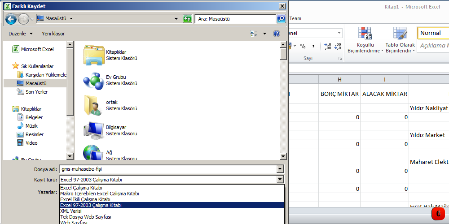The image size is (449, 224).
Task: Select Masaüstü in the sidebar
Action: (35, 83)
